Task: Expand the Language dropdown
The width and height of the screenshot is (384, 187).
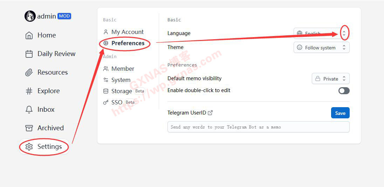Action: tap(321, 34)
